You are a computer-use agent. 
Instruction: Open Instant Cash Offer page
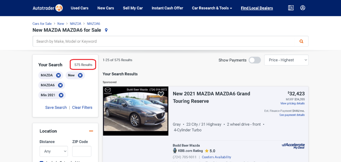click(167, 8)
